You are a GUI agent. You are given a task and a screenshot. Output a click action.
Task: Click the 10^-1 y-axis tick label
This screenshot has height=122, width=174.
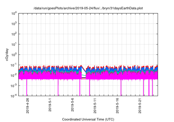coord(14,65)
